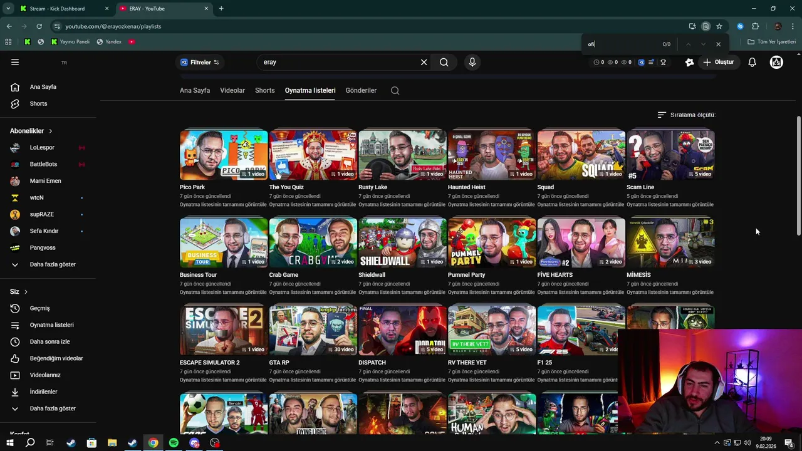The height and width of the screenshot is (451, 802).
Task: Click the trophy icon in the extension toolbar
Action: pyautogui.click(x=663, y=62)
